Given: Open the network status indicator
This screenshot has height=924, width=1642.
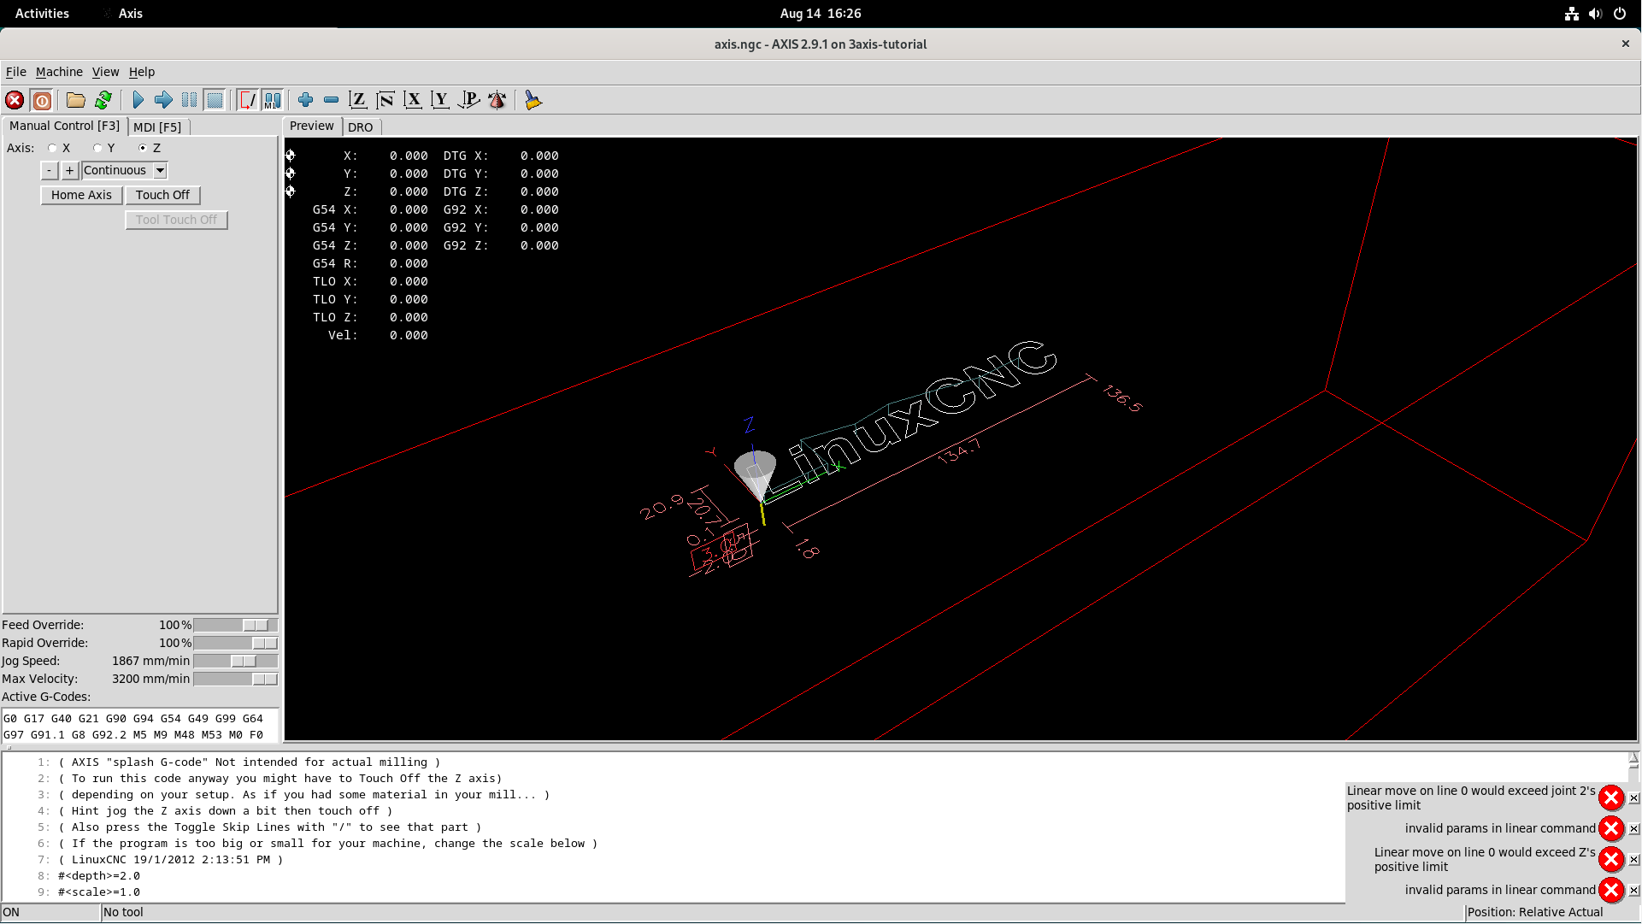Looking at the screenshot, I should [1571, 14].
